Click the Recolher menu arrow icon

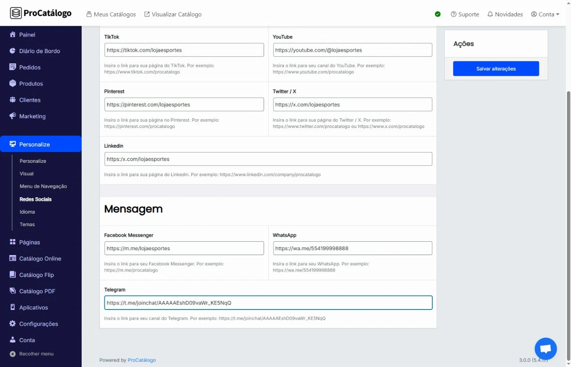(x=12, y=354)
